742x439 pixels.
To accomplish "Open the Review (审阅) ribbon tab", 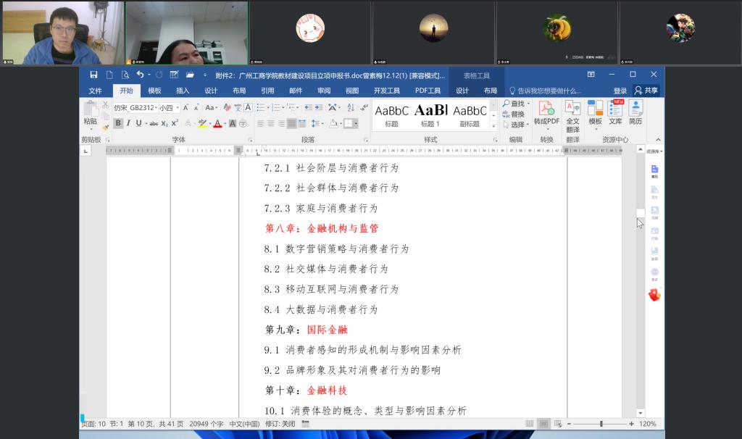I will pos(324,91).
